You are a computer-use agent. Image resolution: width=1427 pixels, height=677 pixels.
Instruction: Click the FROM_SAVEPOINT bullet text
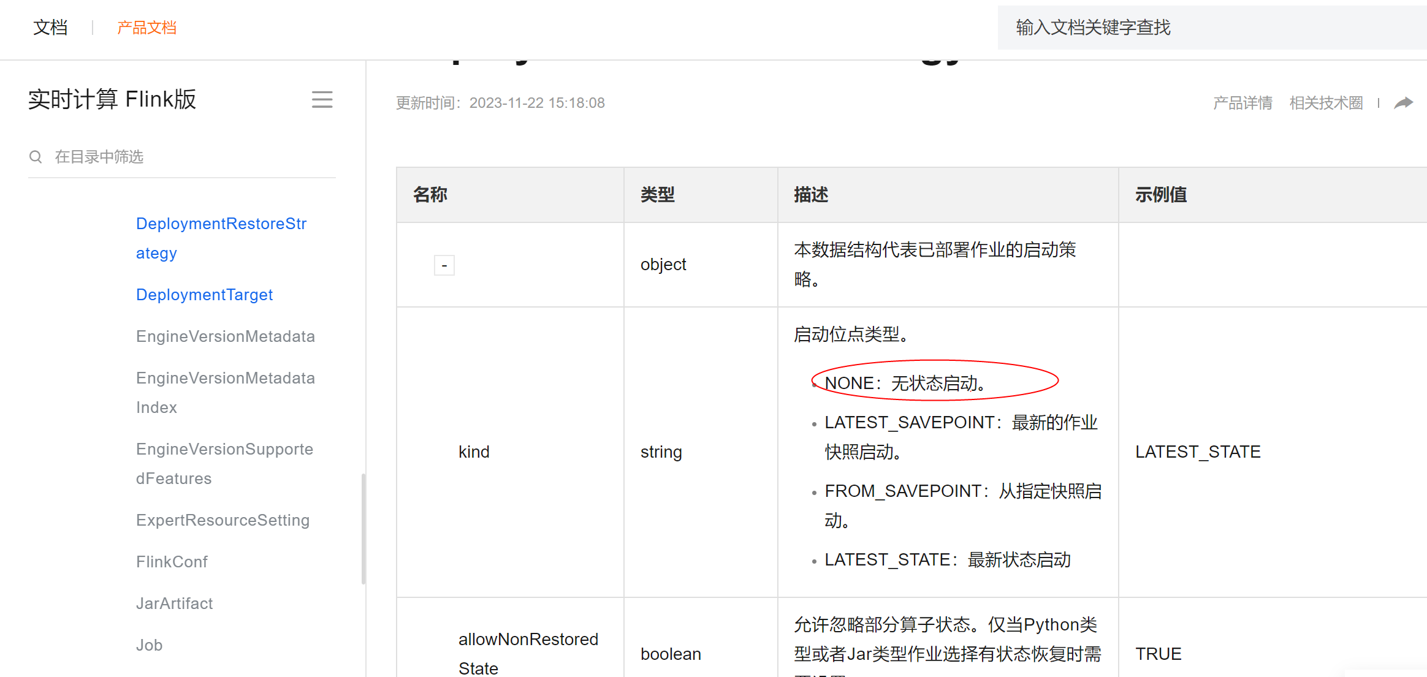click(x=963, y=506)
